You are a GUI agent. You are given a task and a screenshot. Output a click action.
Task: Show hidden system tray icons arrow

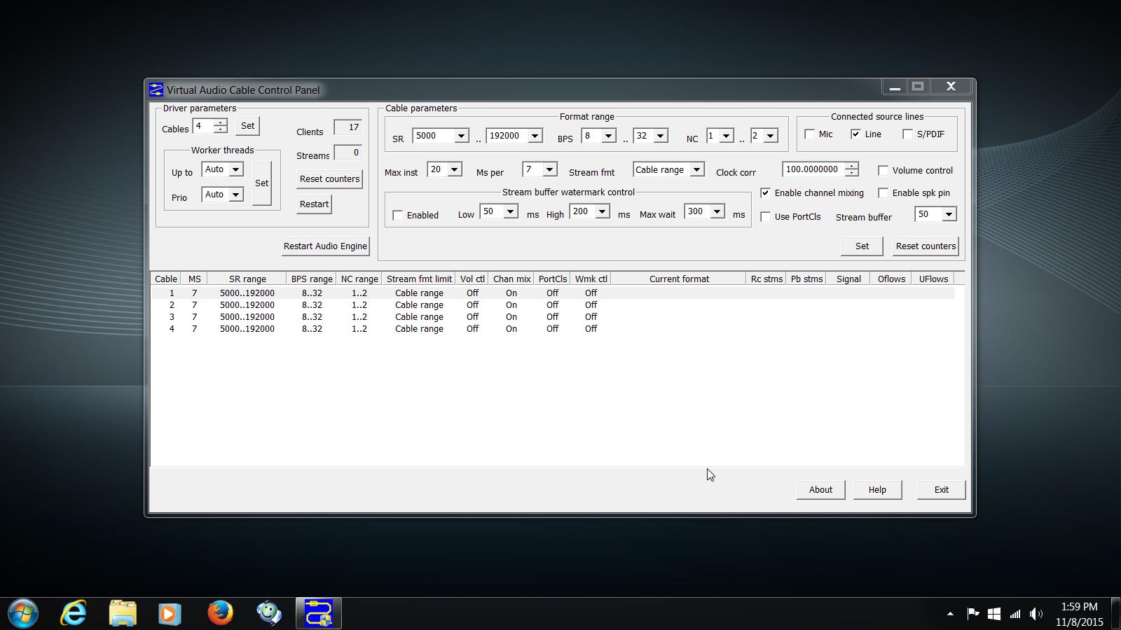coord(950,614)
